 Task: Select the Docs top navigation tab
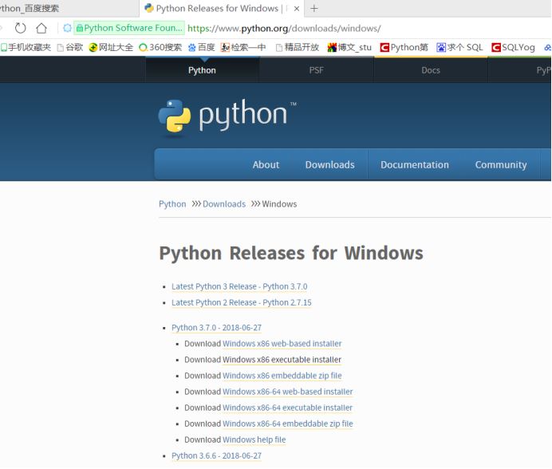pos(431,70)
